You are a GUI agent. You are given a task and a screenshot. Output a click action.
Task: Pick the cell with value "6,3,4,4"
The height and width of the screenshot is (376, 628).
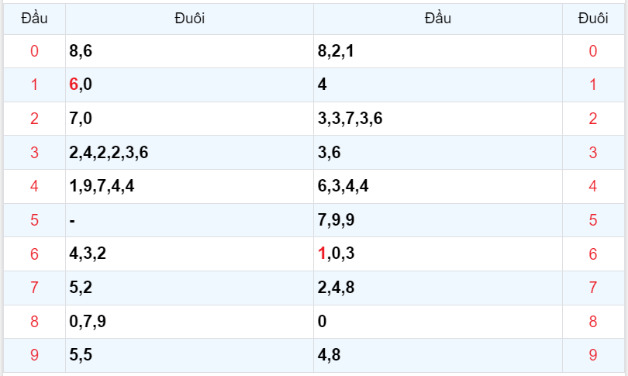point(343,186)
